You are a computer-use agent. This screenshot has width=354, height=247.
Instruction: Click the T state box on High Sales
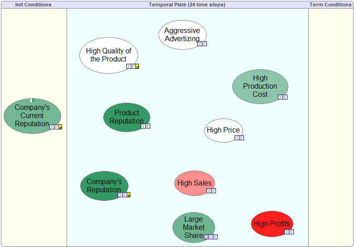tap(209, 190)
